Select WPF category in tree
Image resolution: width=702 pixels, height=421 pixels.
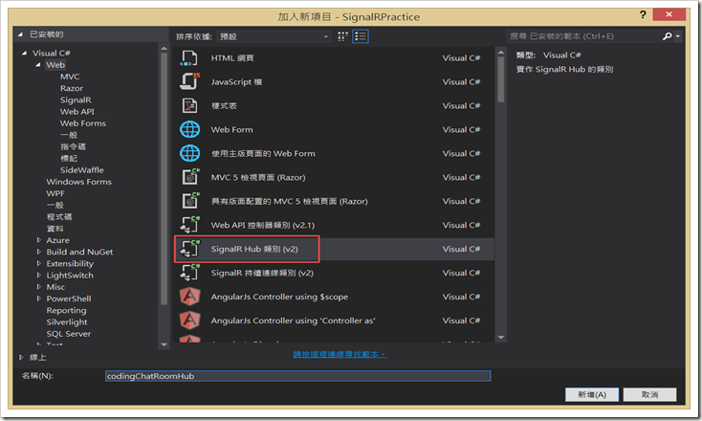[x=55, y=193]
